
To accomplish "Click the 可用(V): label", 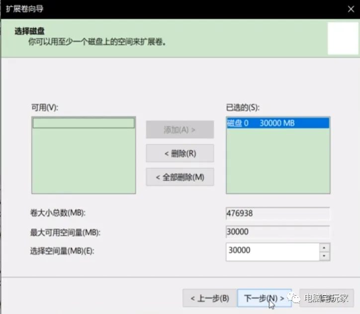I will pos(45,107).
